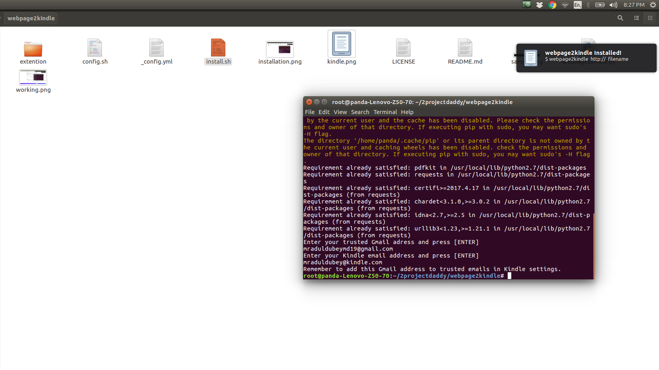Open the extention folder
The height and width of the screenshot is (370, 659).
click(33, 49)
